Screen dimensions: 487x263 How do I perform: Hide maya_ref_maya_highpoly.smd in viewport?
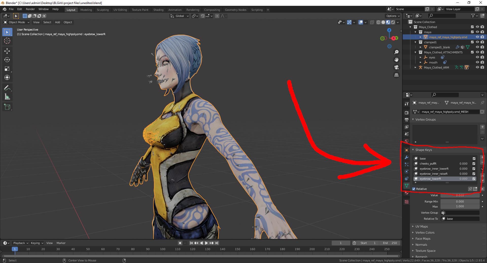pyautogui.click(x=477, y=37)
